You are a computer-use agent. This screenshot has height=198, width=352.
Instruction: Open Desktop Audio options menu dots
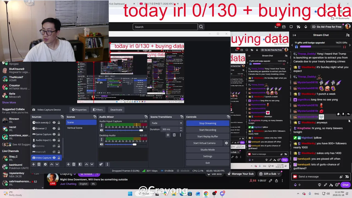coord(101,139)
